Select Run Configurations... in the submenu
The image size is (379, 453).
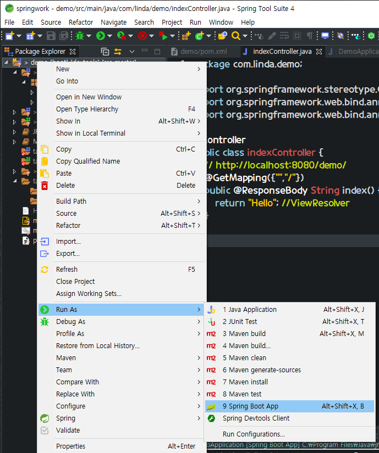point(289,434)
